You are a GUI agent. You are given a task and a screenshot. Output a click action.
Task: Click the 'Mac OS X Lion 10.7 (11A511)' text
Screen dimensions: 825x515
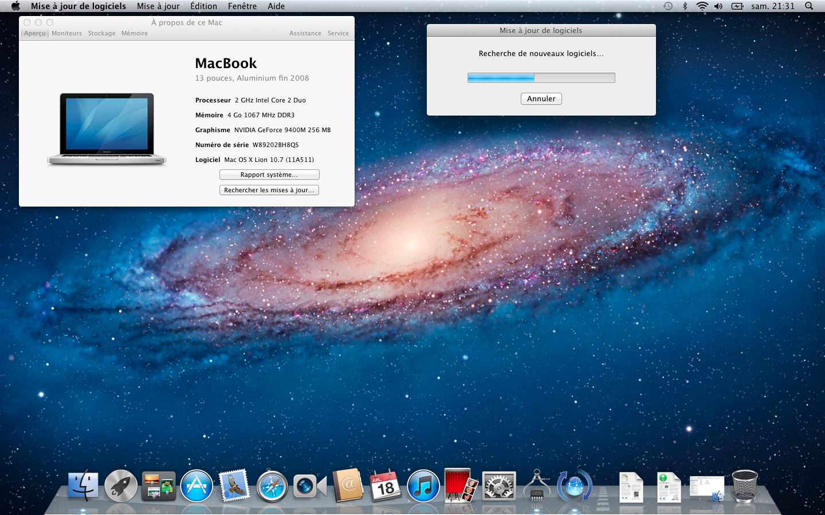pos(269,160)
